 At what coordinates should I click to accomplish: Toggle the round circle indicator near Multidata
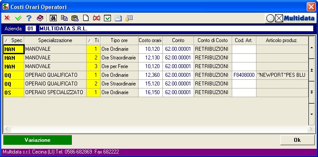coord(270,19)
